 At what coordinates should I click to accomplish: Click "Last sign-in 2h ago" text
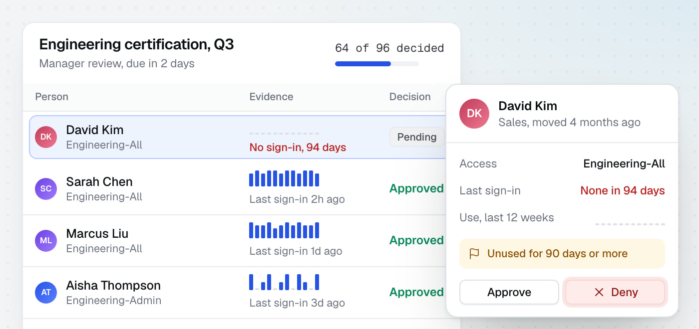click(x=297, y=199)
